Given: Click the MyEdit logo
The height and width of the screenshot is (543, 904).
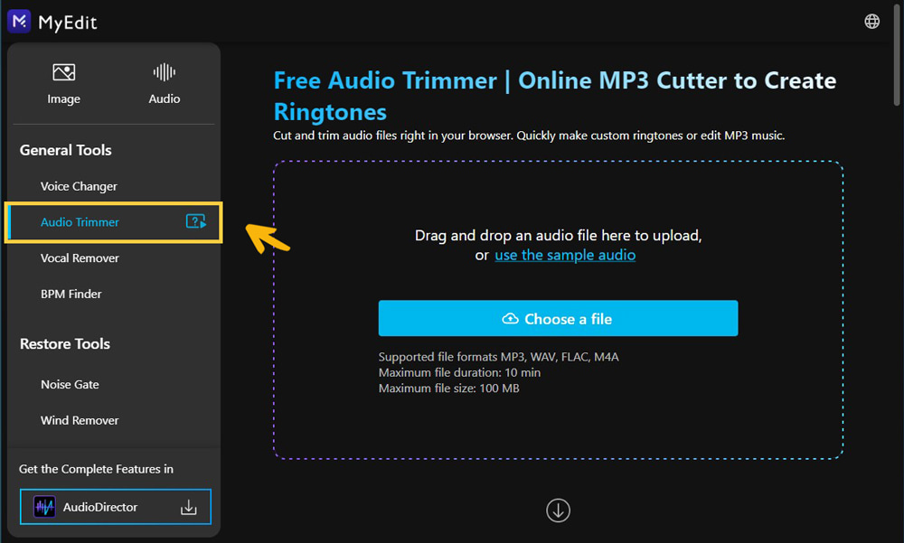Looking at the screenshot, I should click(x=52, y=21).
